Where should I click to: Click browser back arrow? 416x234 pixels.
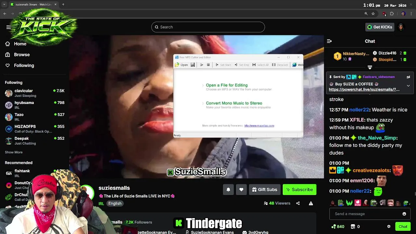point(5,14)
